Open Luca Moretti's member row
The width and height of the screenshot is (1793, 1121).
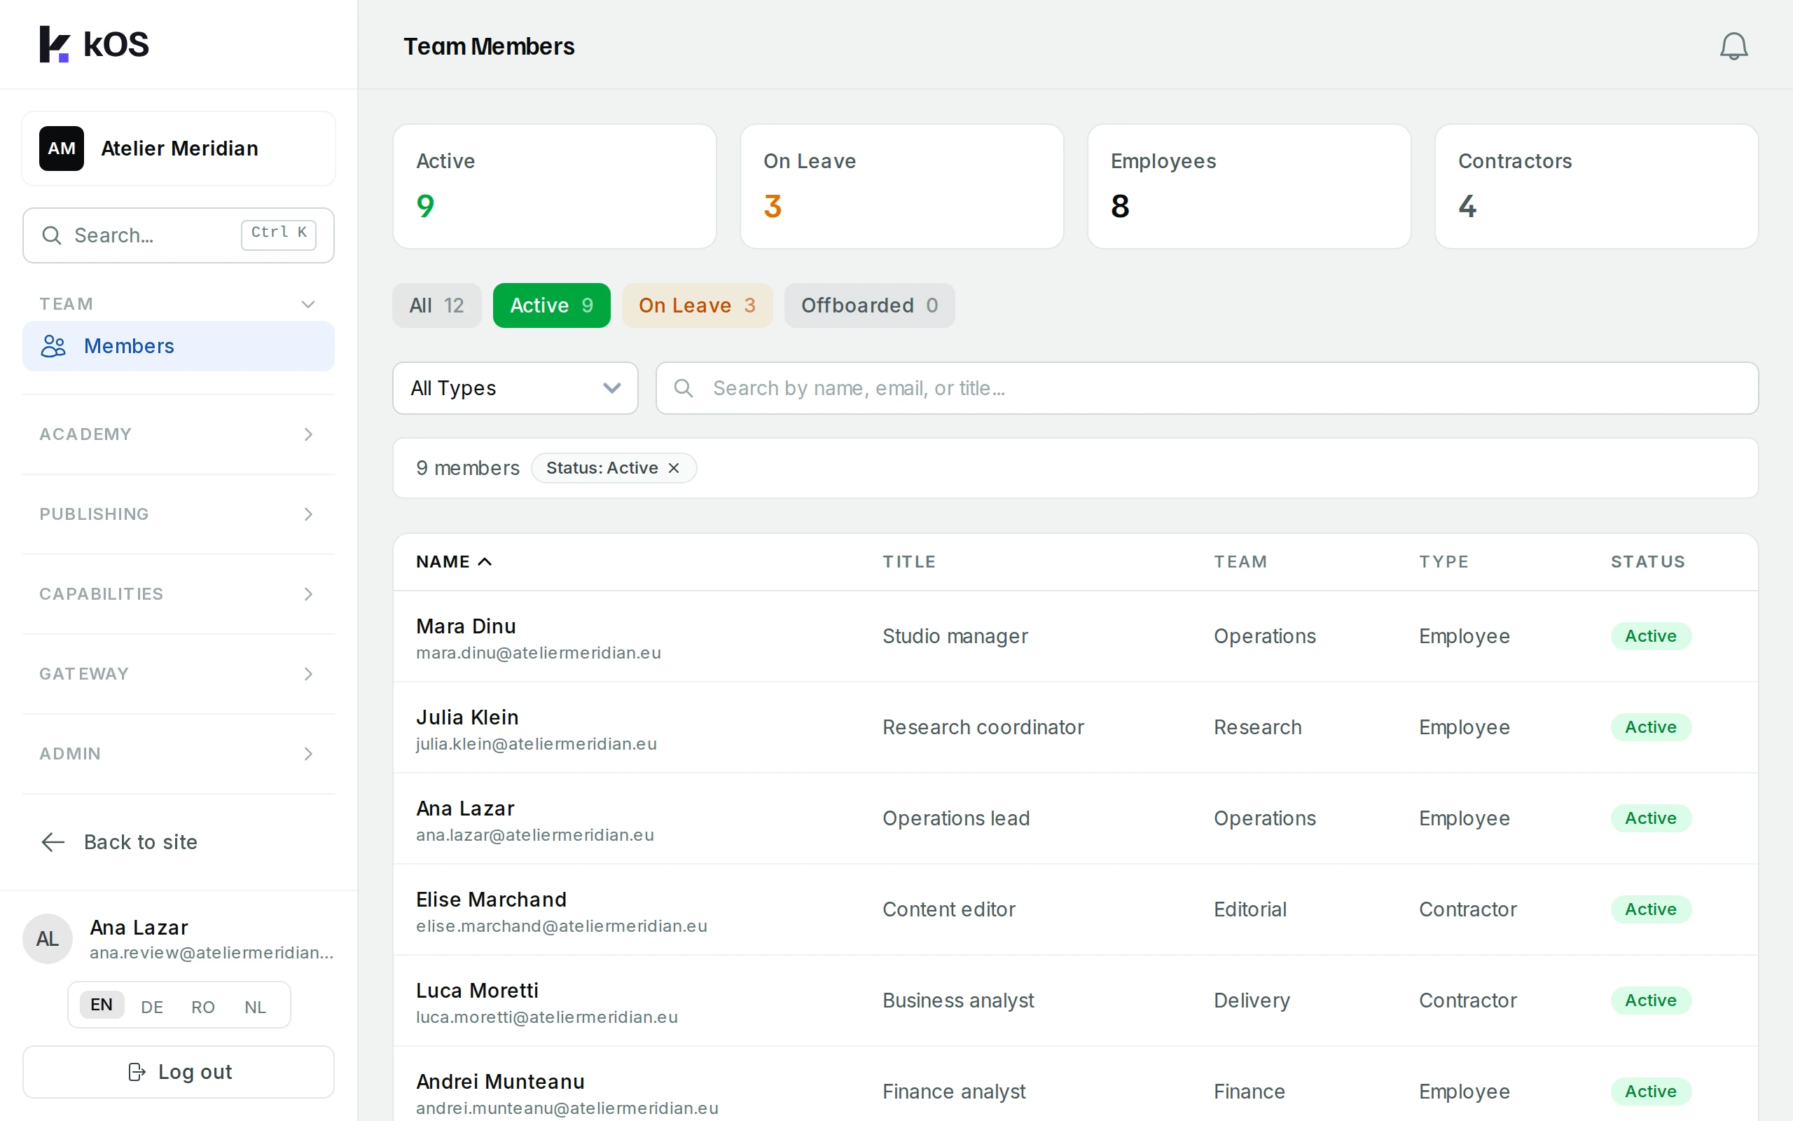(x=1075, y=1001)
